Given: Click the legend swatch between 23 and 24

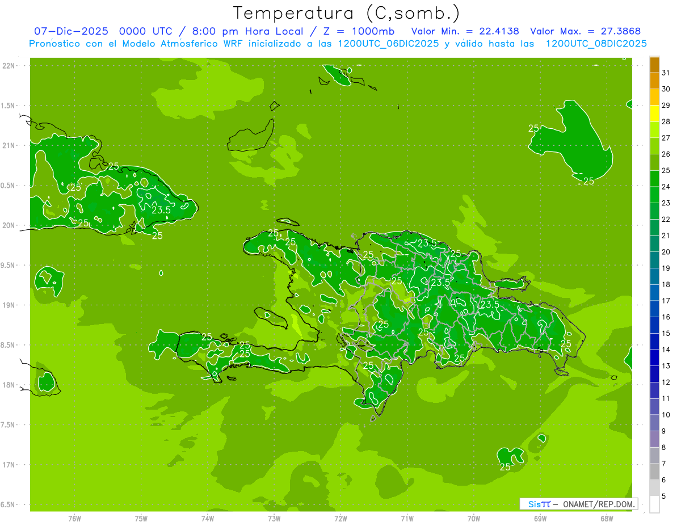Looking at the screenshot, I should pos(654,195).
